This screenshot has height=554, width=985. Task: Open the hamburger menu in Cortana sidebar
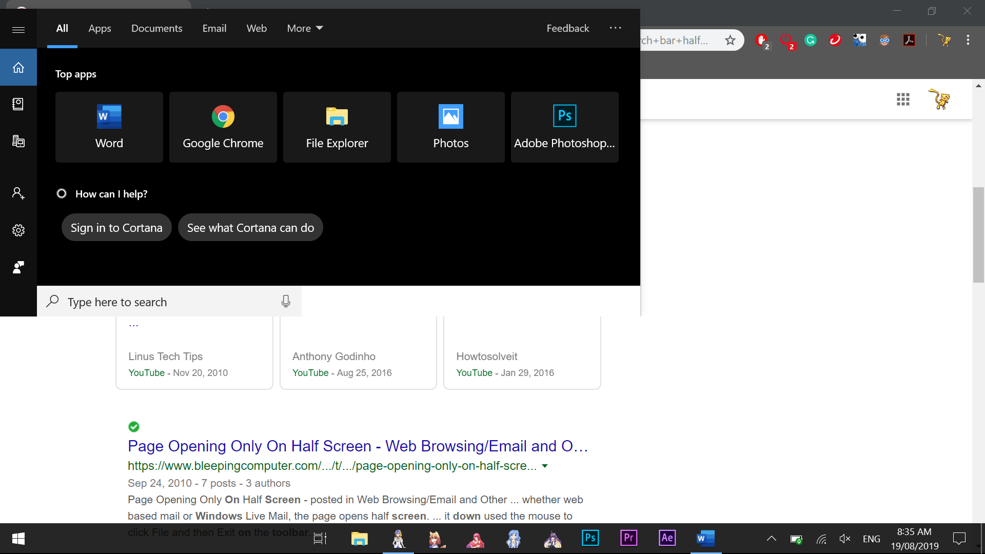(x=18, y=30)
